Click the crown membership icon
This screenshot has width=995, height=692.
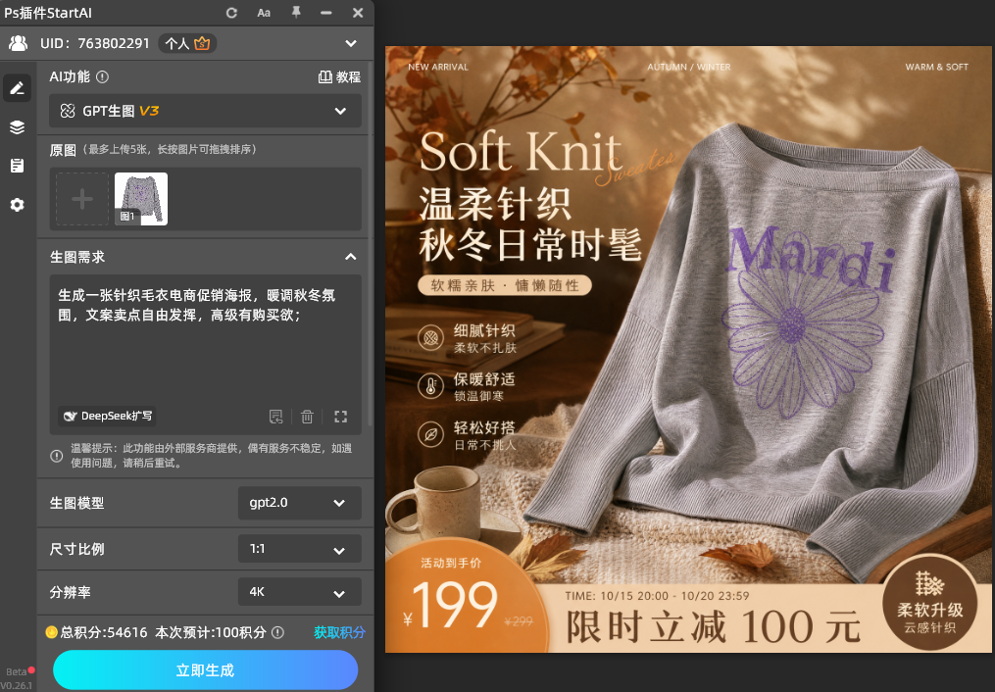(x=202, y=43)
